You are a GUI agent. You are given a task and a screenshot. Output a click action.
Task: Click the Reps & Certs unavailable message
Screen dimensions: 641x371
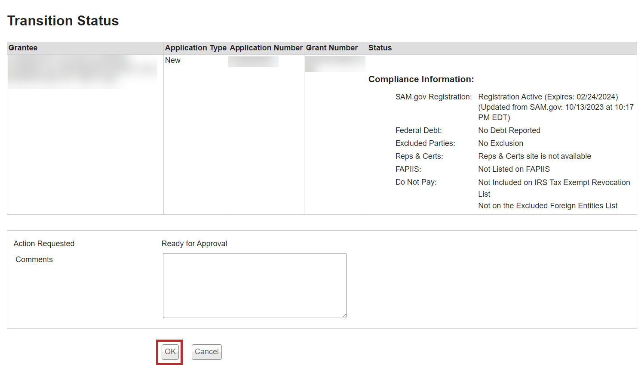point(534,156)
